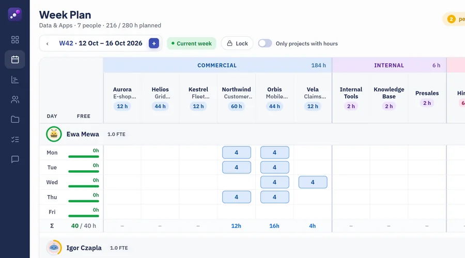The height and width of the screenshot is (258, 465).
Task: Open the chat messages sidebar icon
Action: click(15, 159)
